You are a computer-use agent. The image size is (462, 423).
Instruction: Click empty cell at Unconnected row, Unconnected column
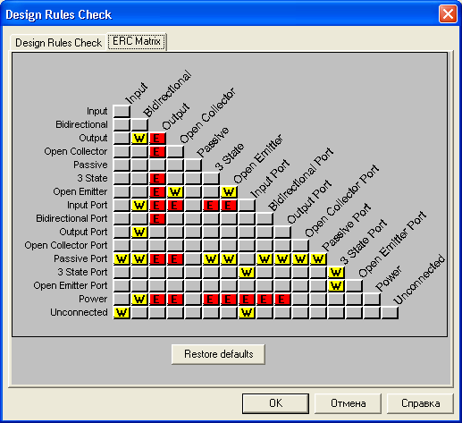(390, 312)
